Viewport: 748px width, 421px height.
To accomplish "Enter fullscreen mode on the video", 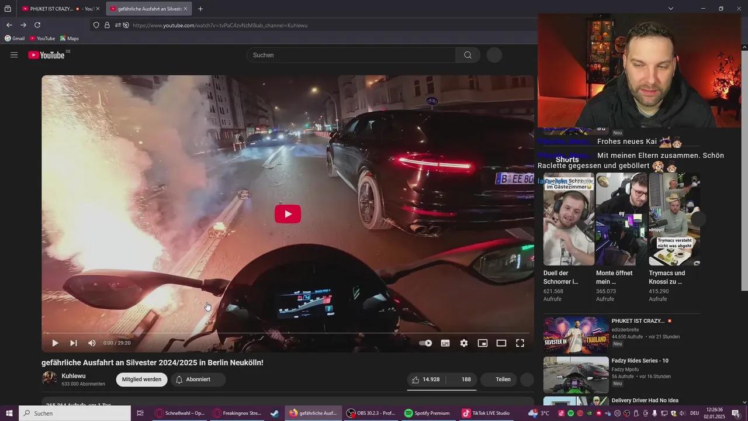I will point(520,343).
